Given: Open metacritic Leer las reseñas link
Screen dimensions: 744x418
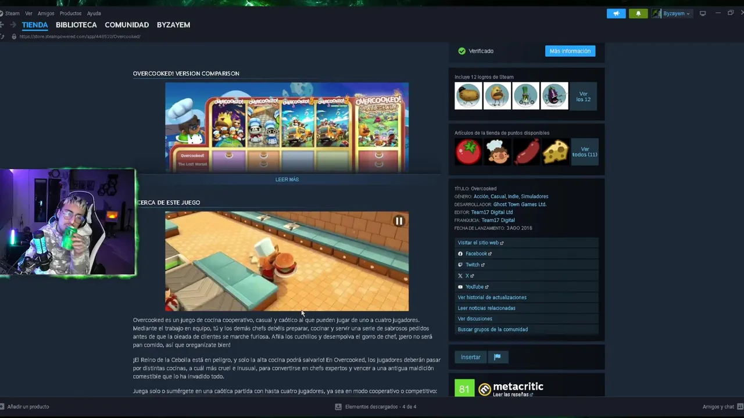Looking at the screenshot, I should pyautogui.click(x=513, y=395).
